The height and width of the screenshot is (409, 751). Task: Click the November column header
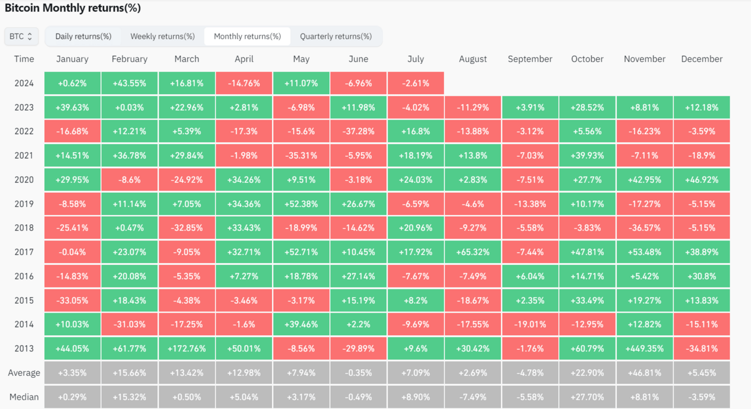644,59
